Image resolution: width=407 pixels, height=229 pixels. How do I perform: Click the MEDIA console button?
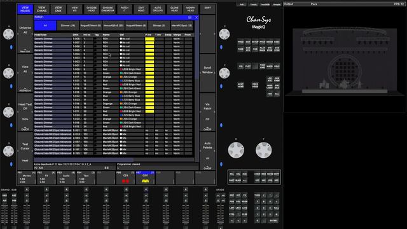270,42
